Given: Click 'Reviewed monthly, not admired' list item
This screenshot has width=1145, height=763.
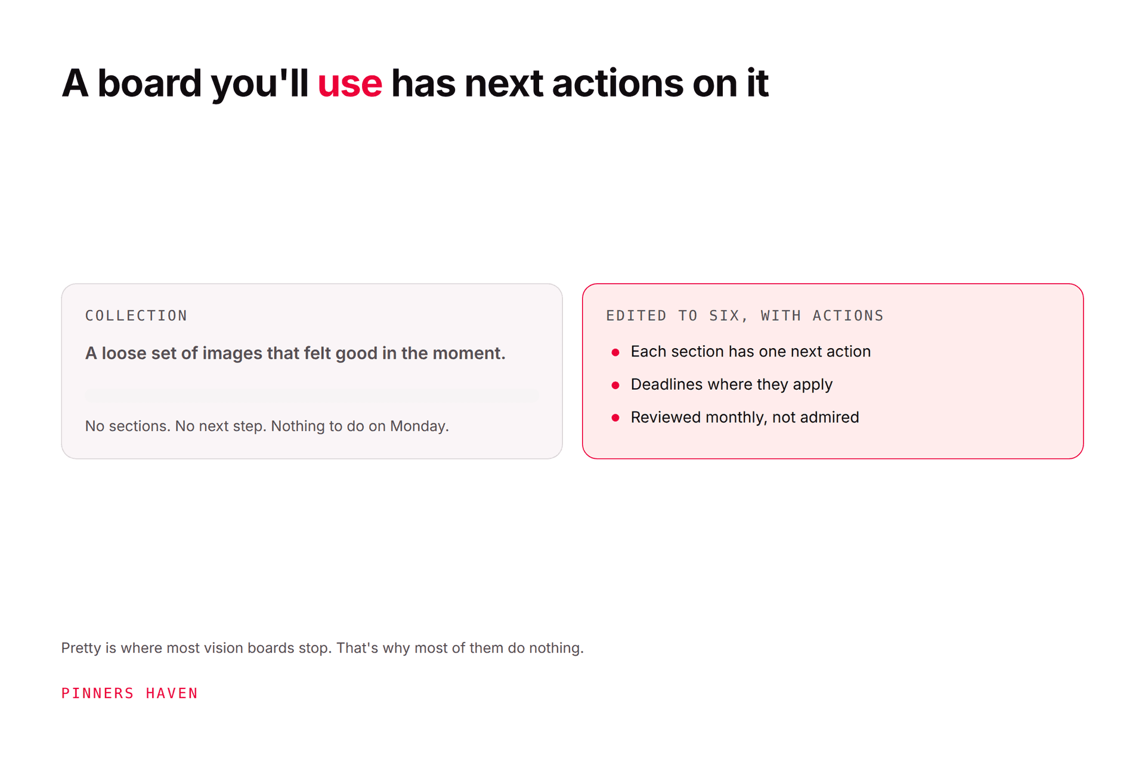Looking at the screenshot, I should click(x=745, y=417).
